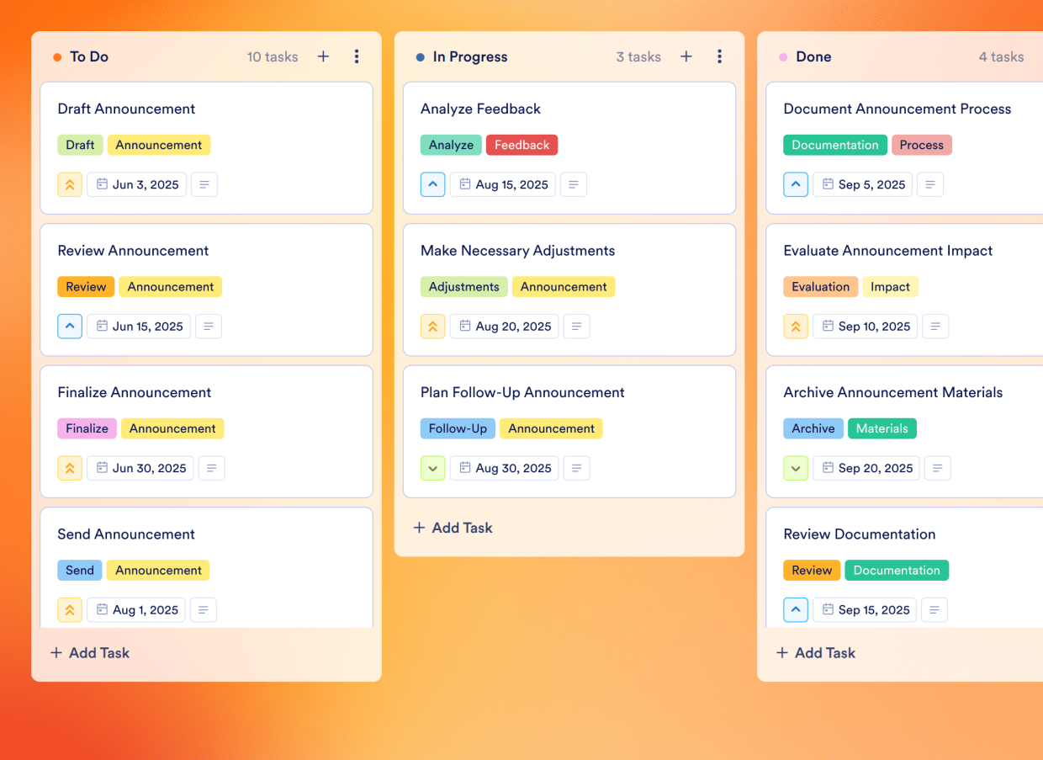
Task: Select the Done column header
Action: click(x=813, y=56)
